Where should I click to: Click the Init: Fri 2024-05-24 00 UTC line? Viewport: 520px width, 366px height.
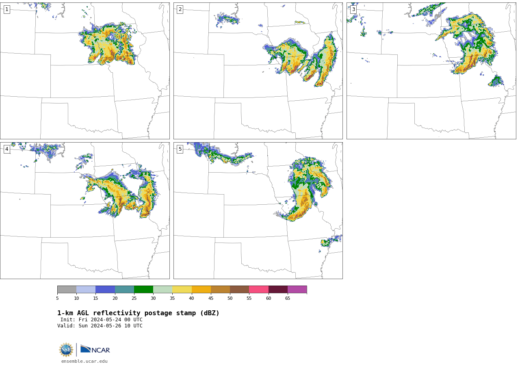click(x=102, y=320)
